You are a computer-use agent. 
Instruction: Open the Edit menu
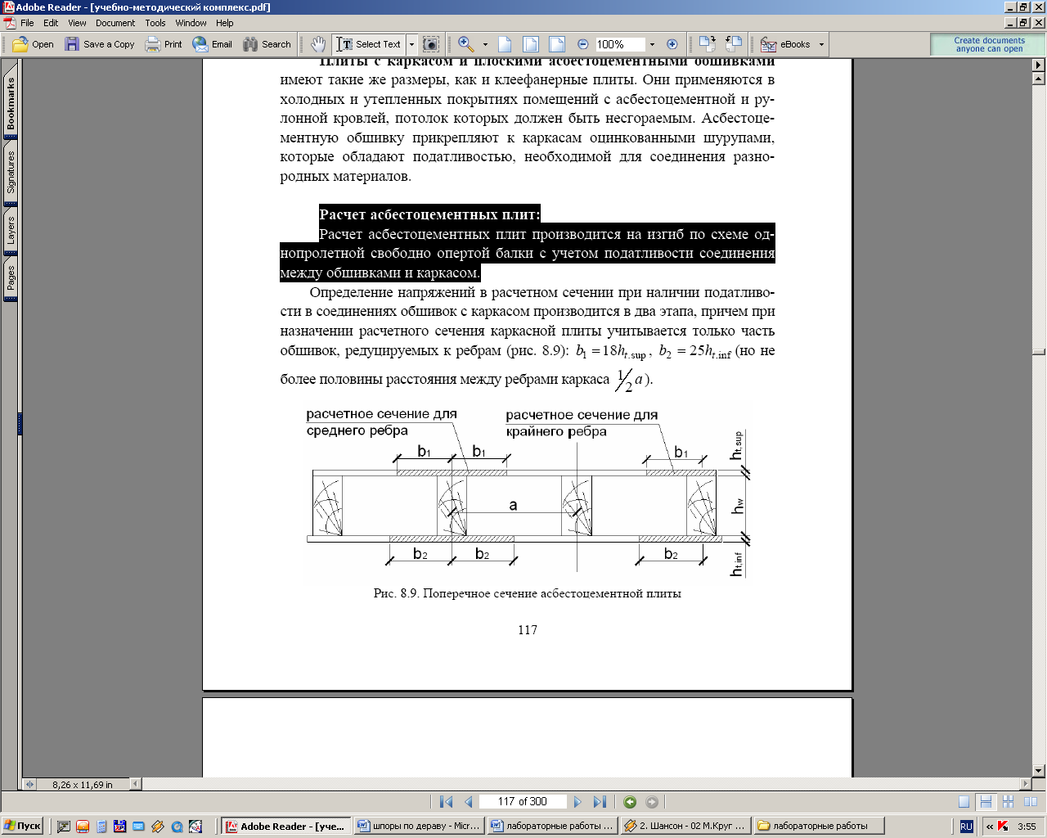(x=51, y=23)
